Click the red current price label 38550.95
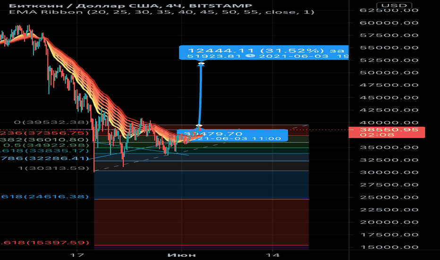The width and height of the screenshot is (440, 260). 386,132
